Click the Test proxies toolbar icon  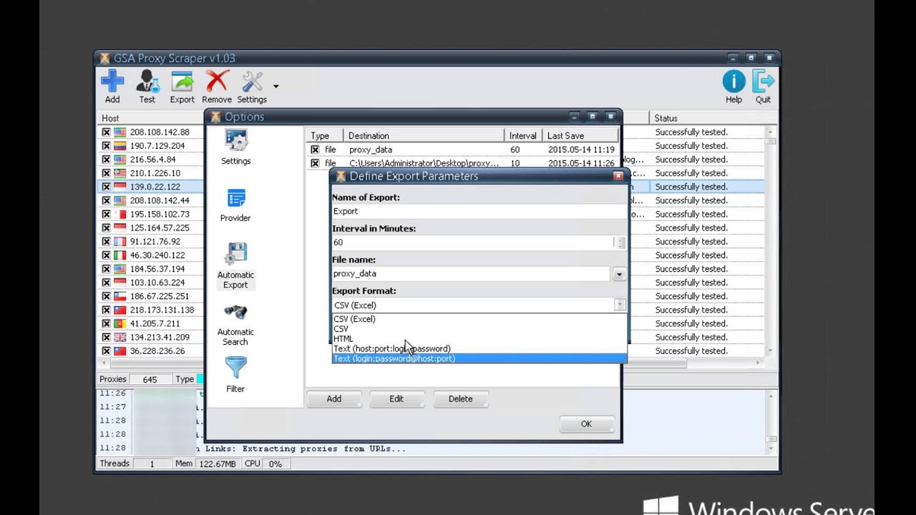point(147,87)
